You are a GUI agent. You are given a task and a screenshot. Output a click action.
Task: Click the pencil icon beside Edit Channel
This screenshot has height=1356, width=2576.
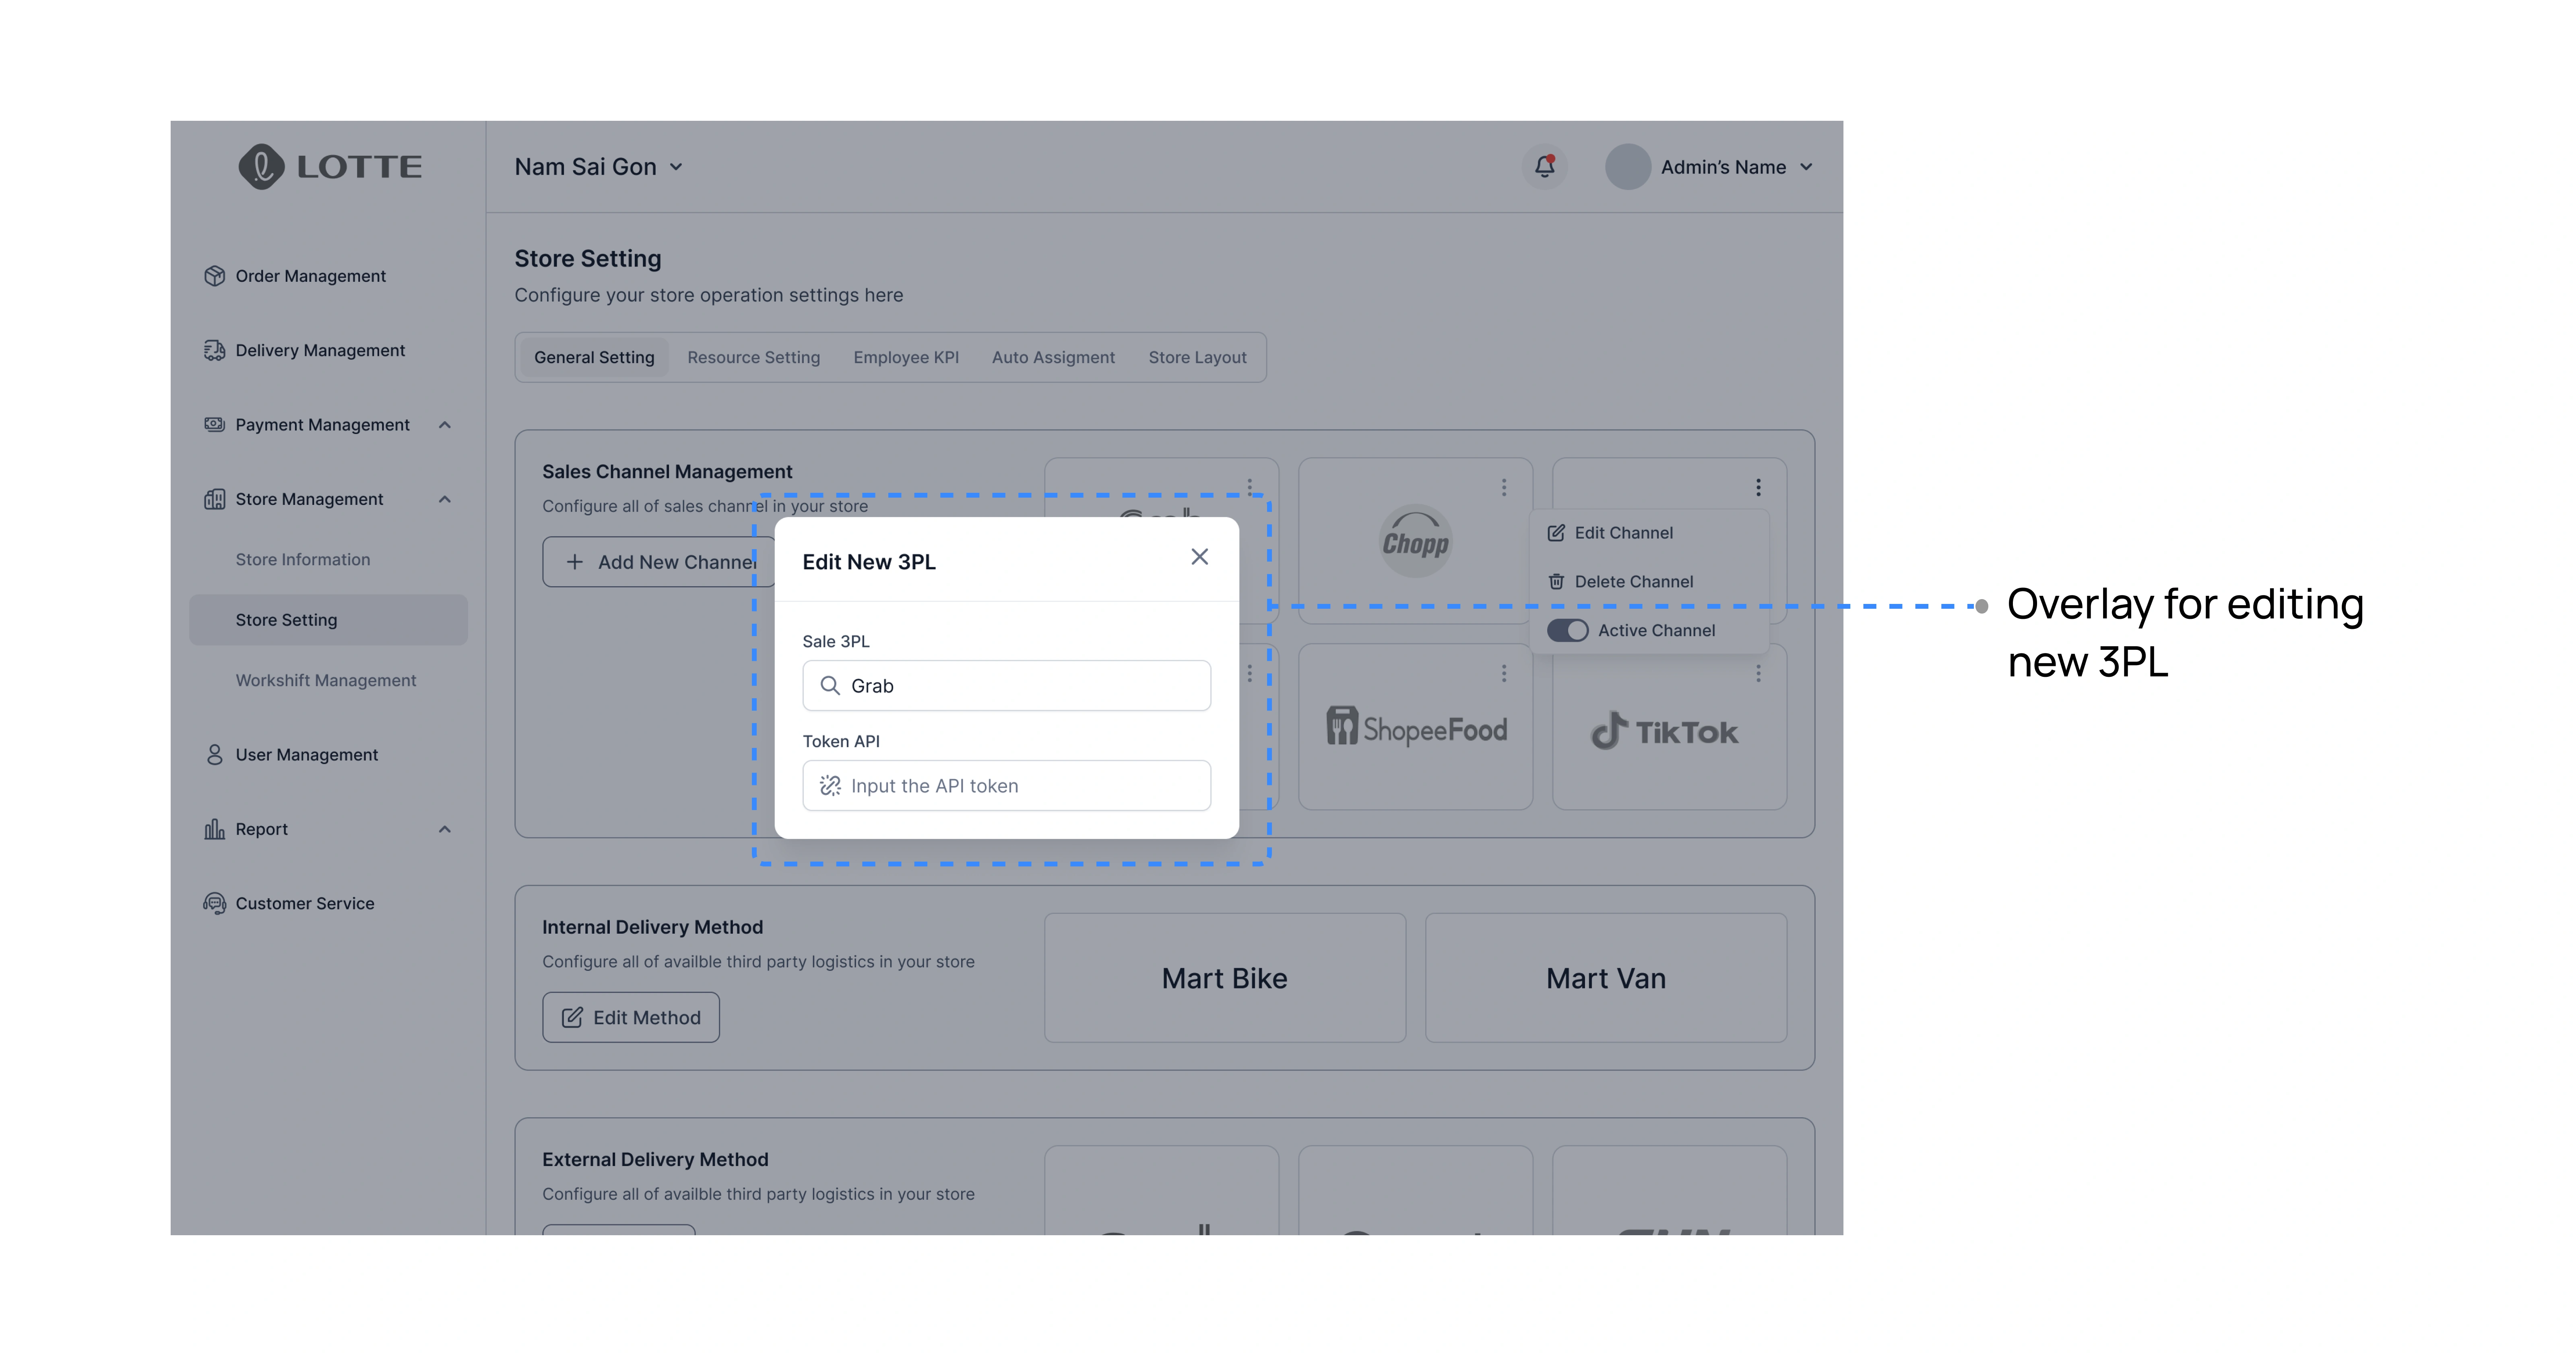coord(1556,533)
